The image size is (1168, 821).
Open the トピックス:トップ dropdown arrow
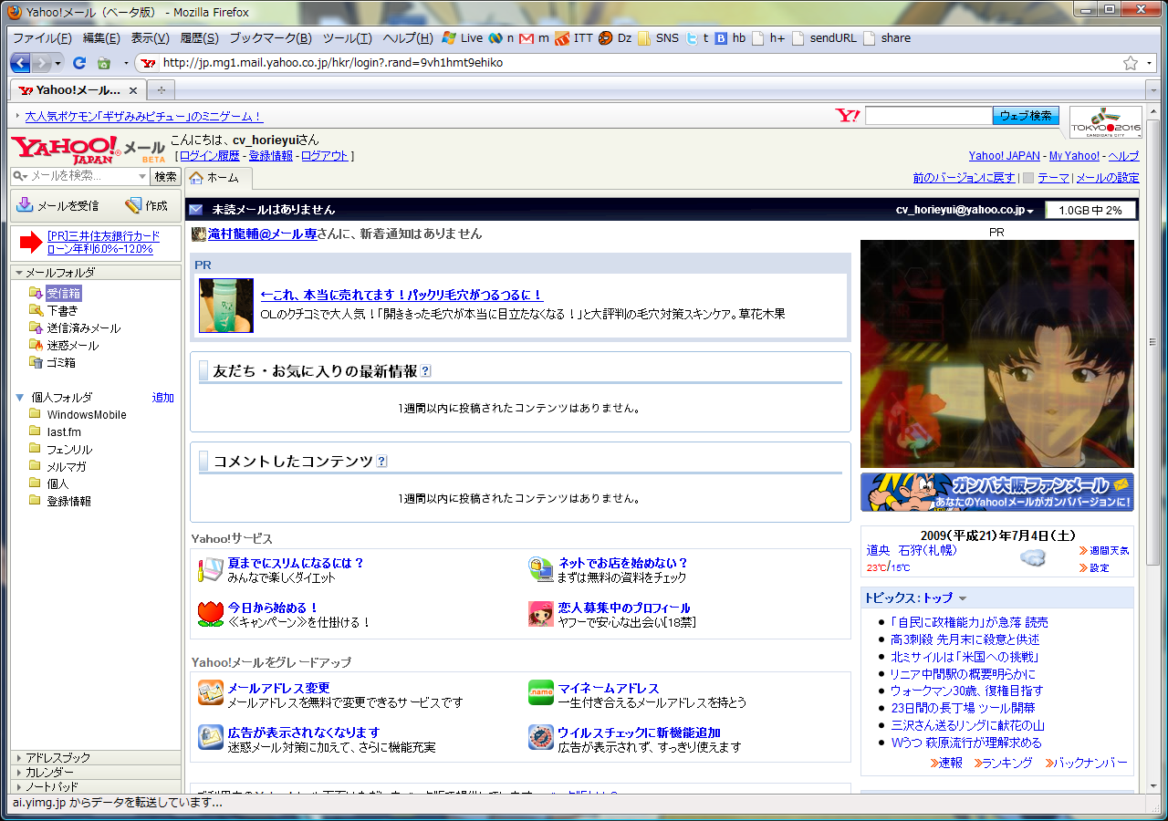click(x=963, y=598)
